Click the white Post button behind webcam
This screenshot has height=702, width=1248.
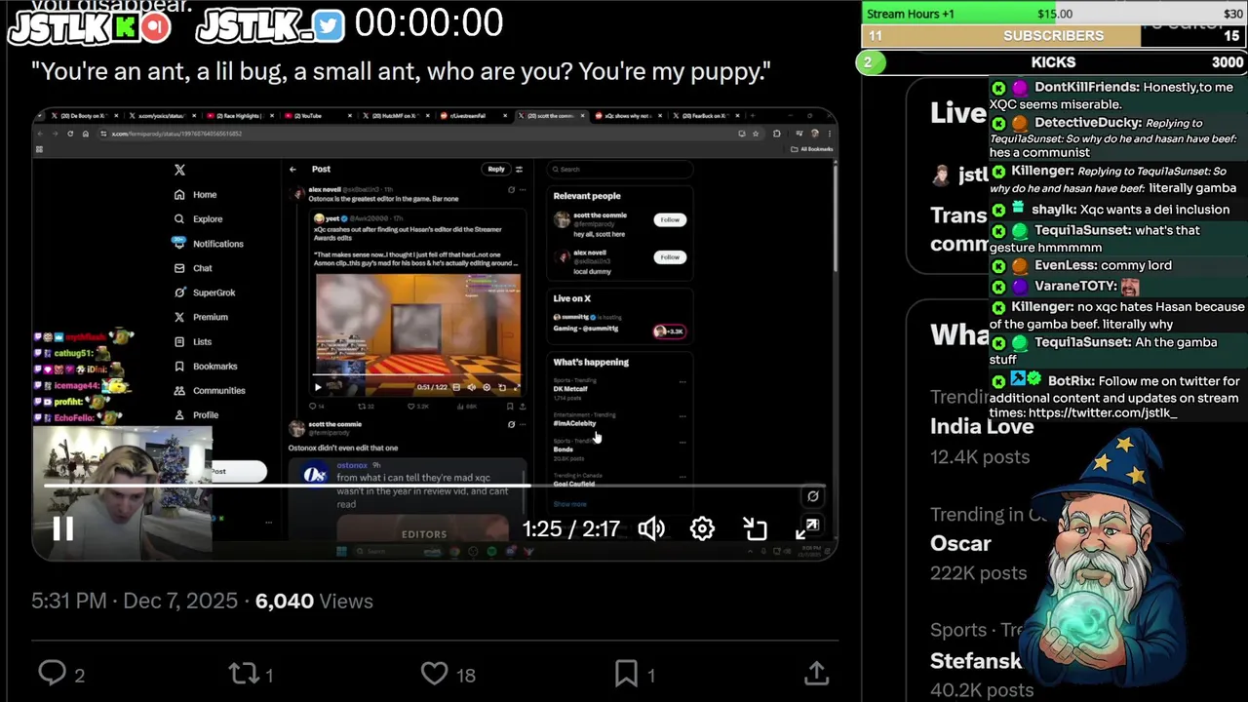pos(239,472)
